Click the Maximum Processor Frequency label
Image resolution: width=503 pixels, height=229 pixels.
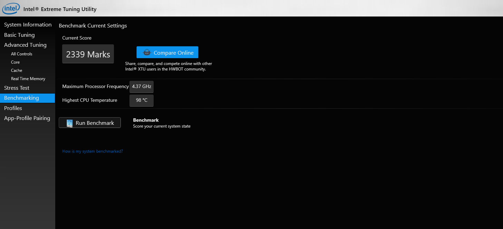[x=96, y=87]
